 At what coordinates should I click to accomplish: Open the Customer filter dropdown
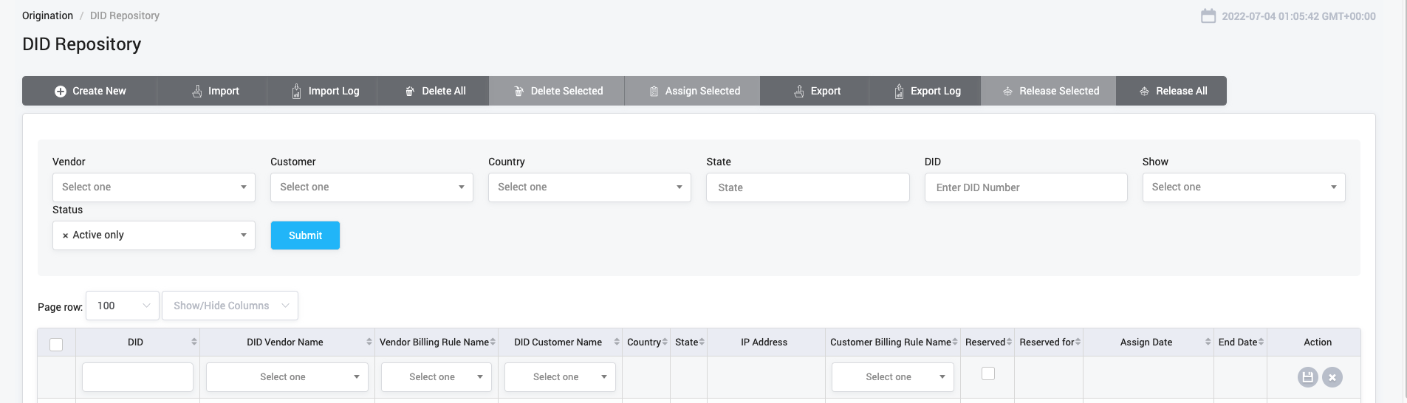[x=372, y=187]
